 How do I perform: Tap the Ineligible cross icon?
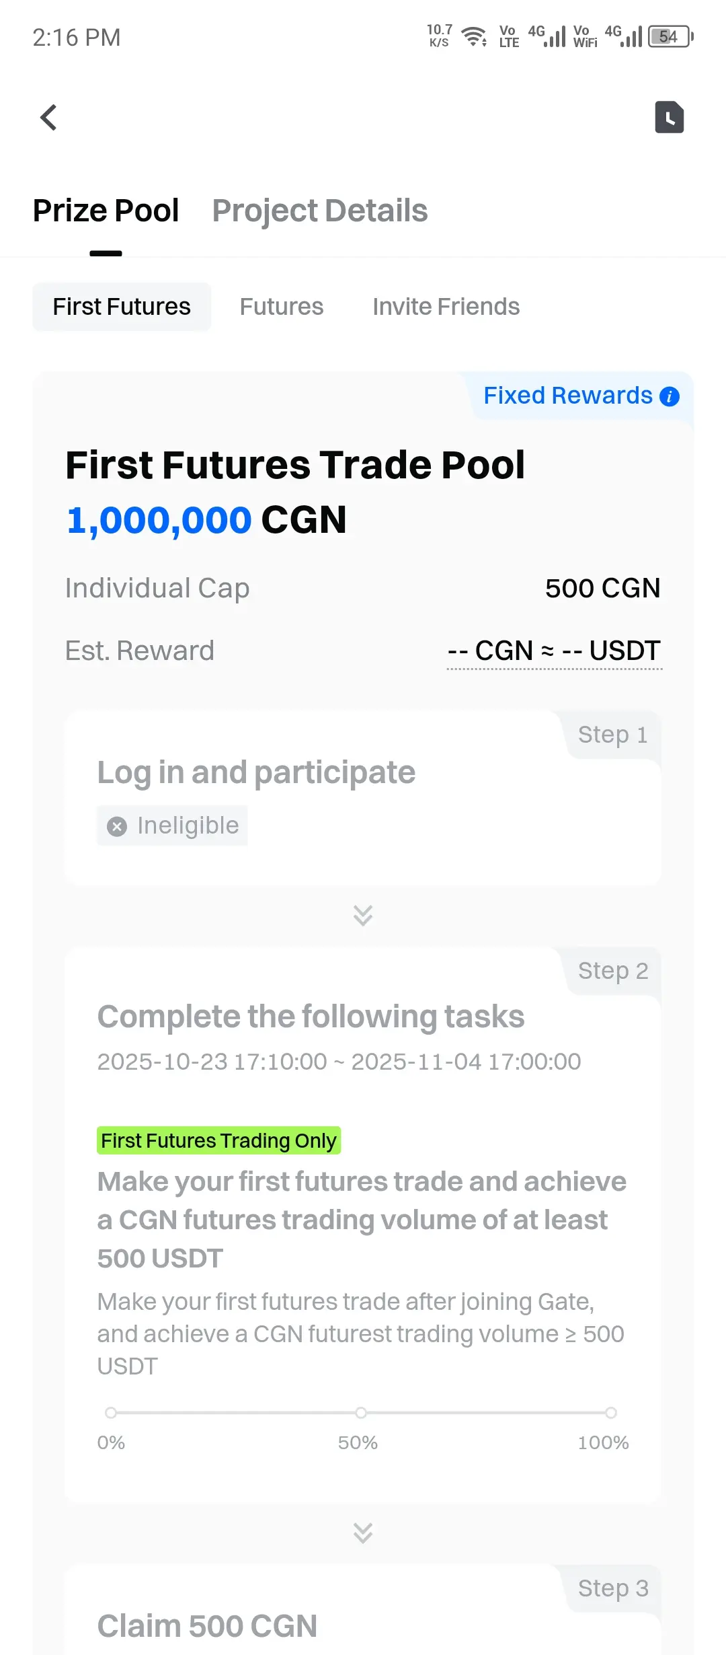(x=117, y=826)
